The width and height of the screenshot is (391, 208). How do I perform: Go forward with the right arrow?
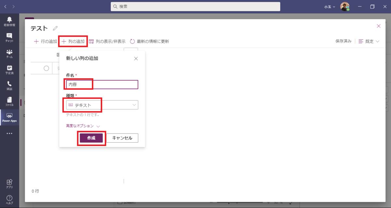click(x=13, y=6)
